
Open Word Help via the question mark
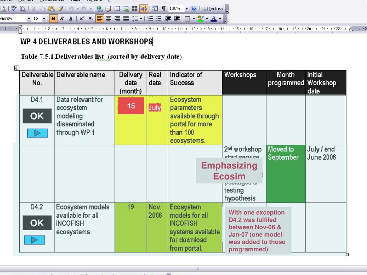coord(194,9)
